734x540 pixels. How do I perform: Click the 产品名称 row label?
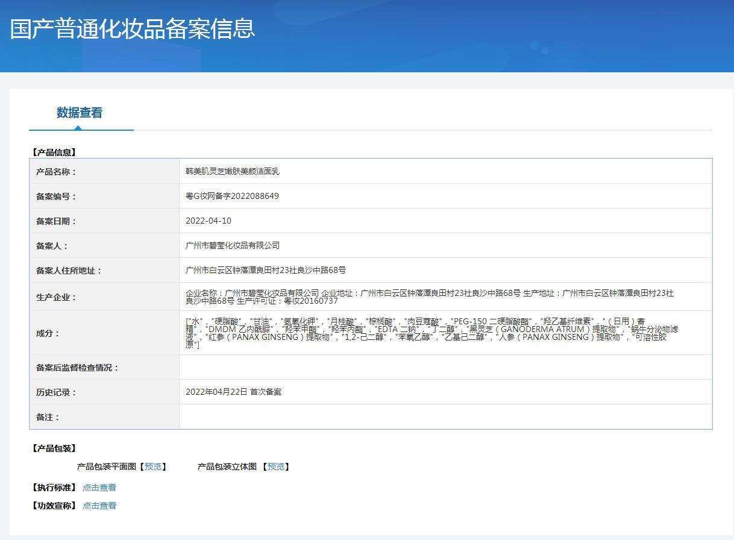coord(57,172)
